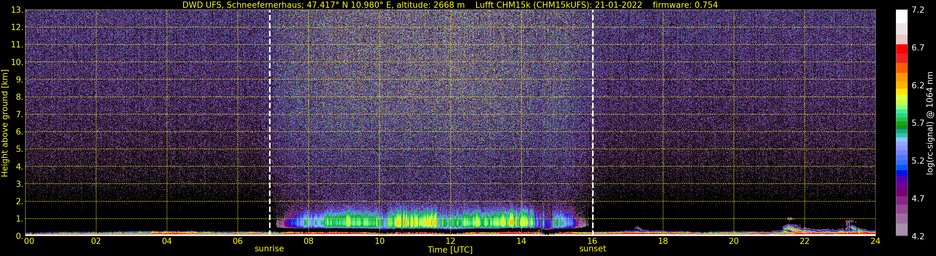Click the '08' time axis tick label
Viewport: 936px width, 256px height.
308,241
